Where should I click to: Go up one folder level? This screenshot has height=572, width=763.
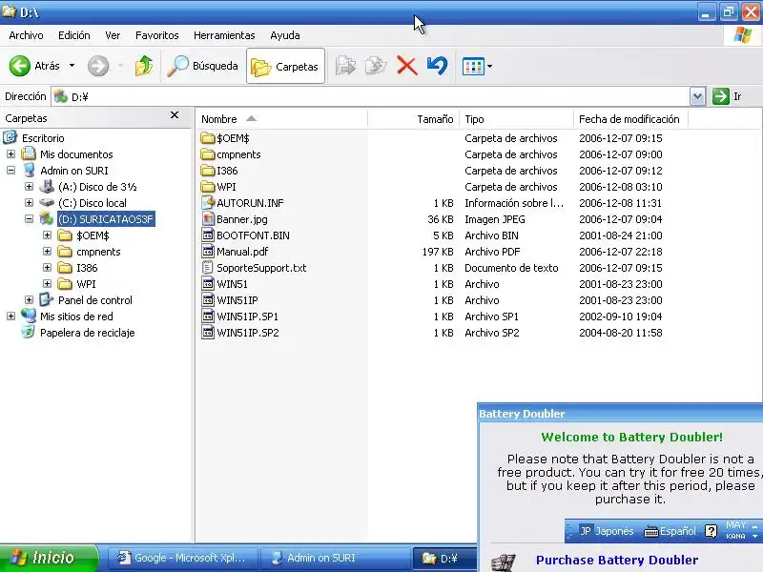[144, 66]
